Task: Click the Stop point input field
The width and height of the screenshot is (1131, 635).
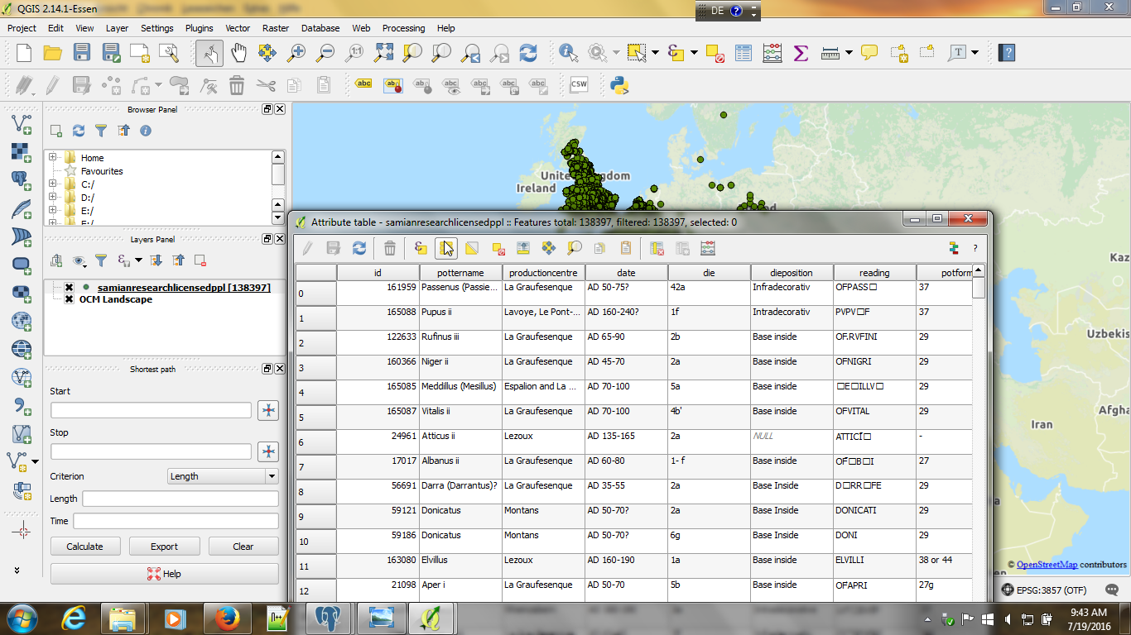Action: [x=151, y=451]
